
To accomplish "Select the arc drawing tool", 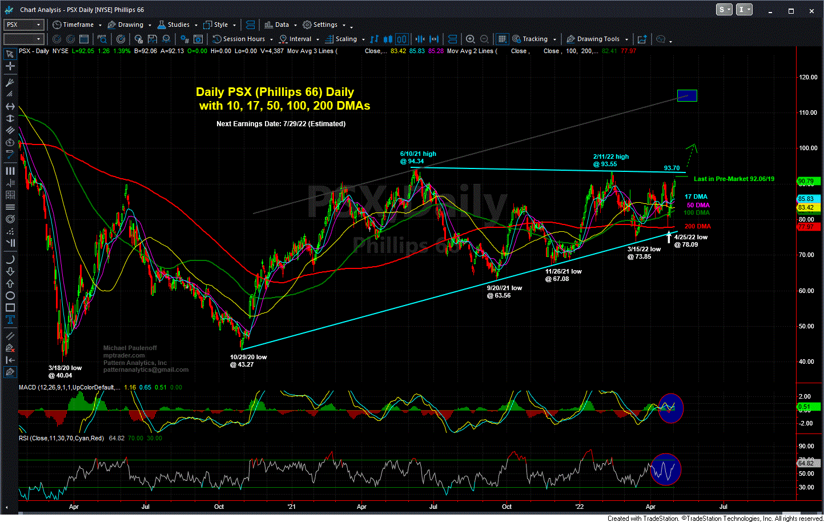I will coord(10,259).
